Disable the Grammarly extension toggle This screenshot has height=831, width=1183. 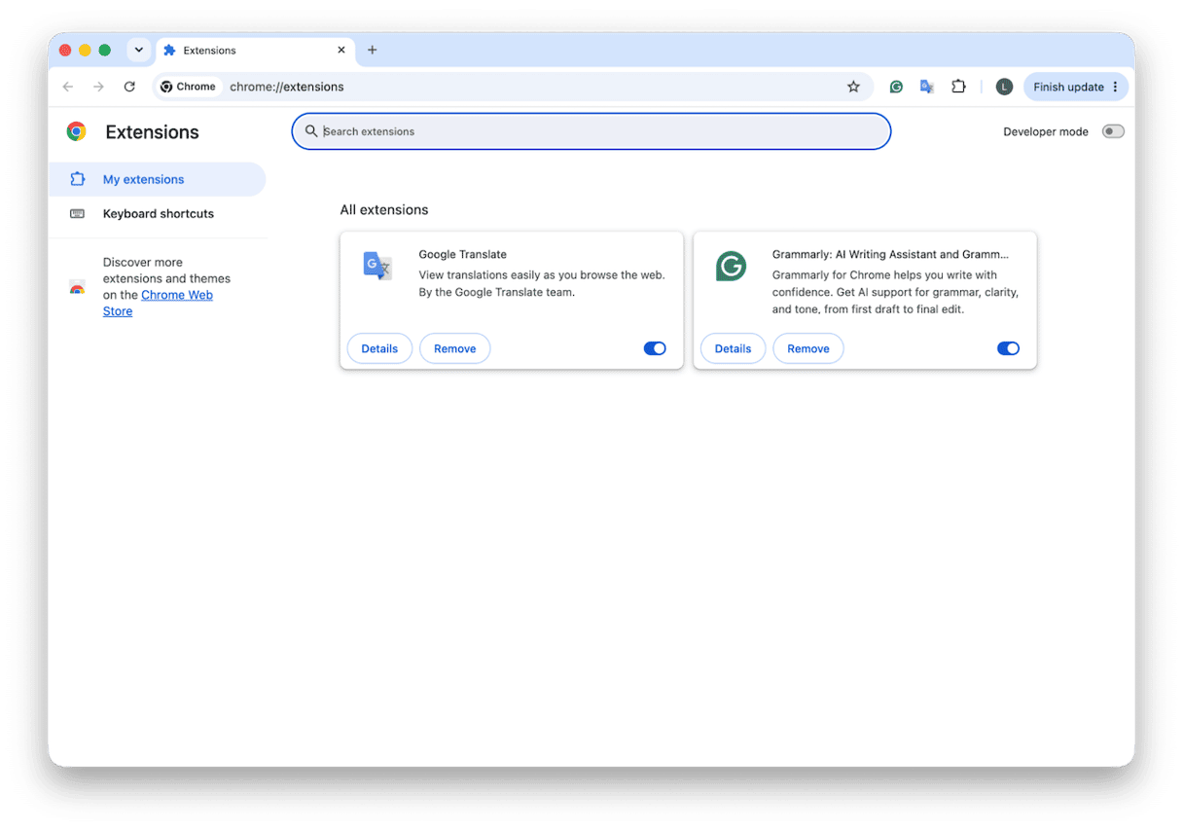click(1008, 348)
